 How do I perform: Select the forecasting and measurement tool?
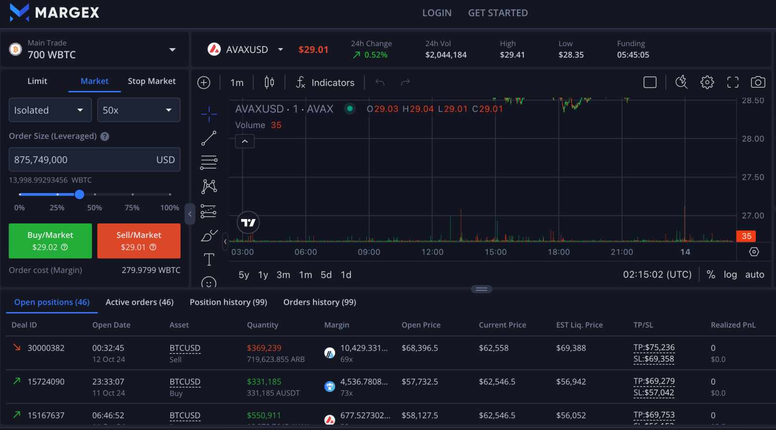tap(209, 211)
